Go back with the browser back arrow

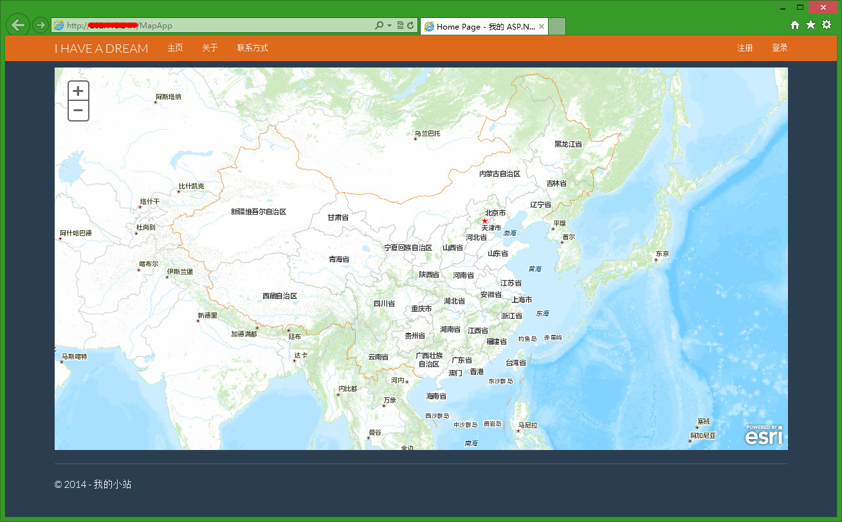point(18,25)
